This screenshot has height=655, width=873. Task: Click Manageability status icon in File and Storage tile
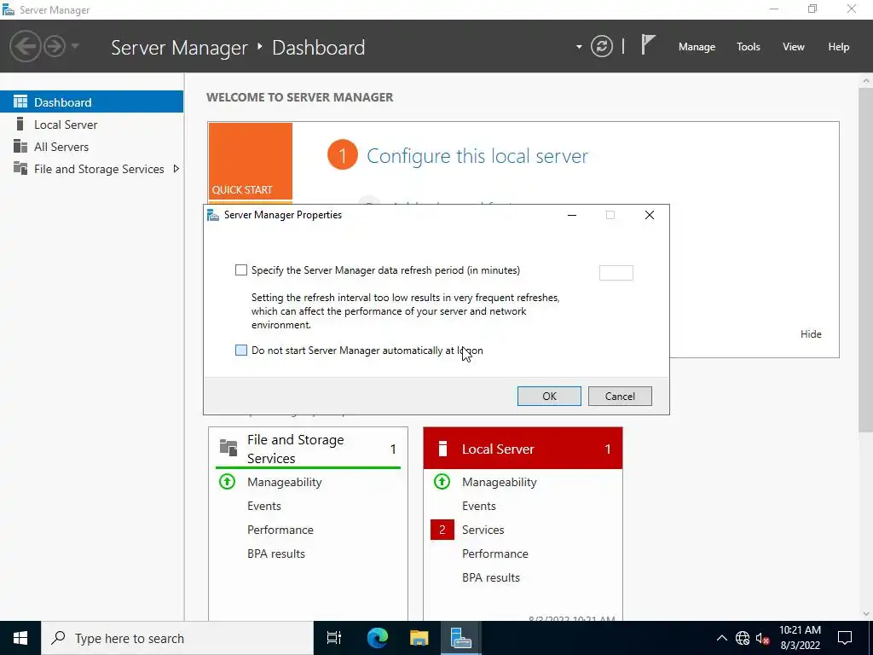pos(227,481)
